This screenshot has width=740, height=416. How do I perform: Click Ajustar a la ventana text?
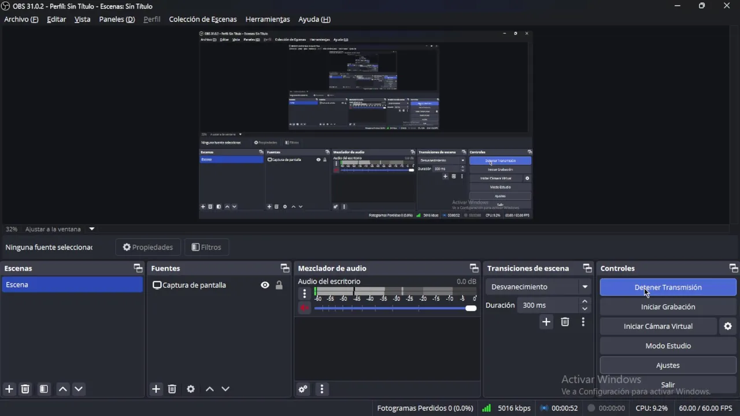point(53,229)
